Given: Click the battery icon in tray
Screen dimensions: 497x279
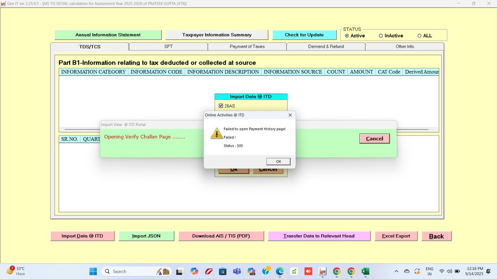Looking at the screenshot, I should coord(458,272).
